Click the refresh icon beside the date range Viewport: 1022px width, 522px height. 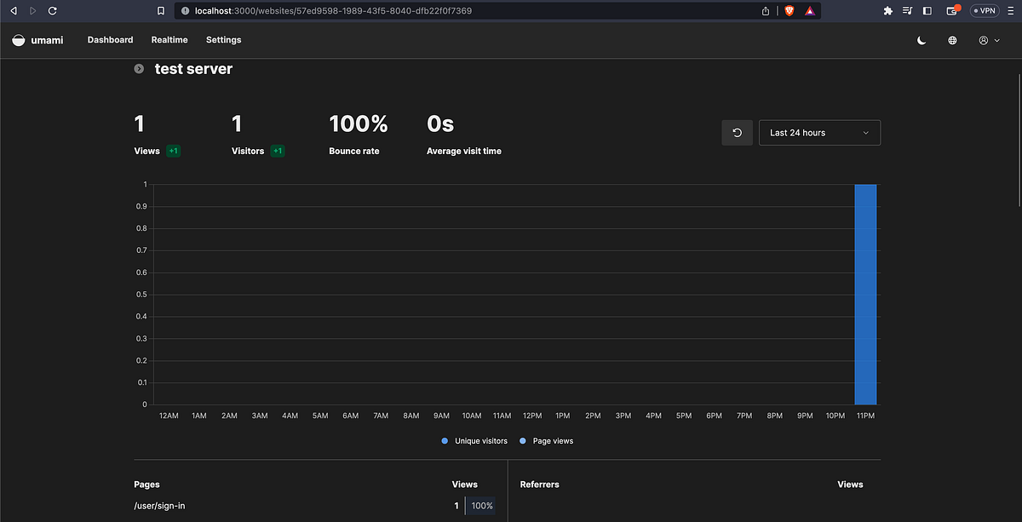[737, 132]
